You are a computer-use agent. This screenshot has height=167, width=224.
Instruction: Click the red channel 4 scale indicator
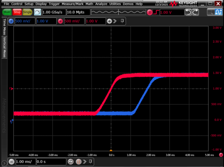click(221, 155)
